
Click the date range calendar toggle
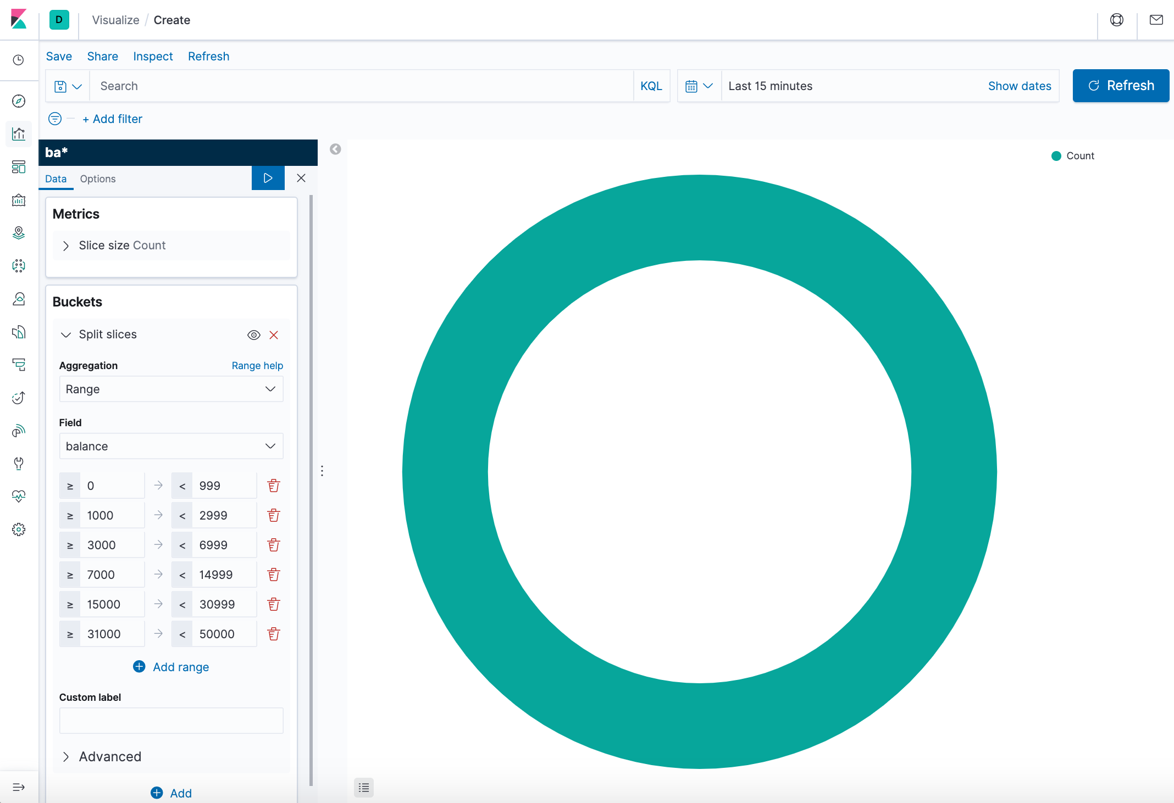[x=699, y=86]
